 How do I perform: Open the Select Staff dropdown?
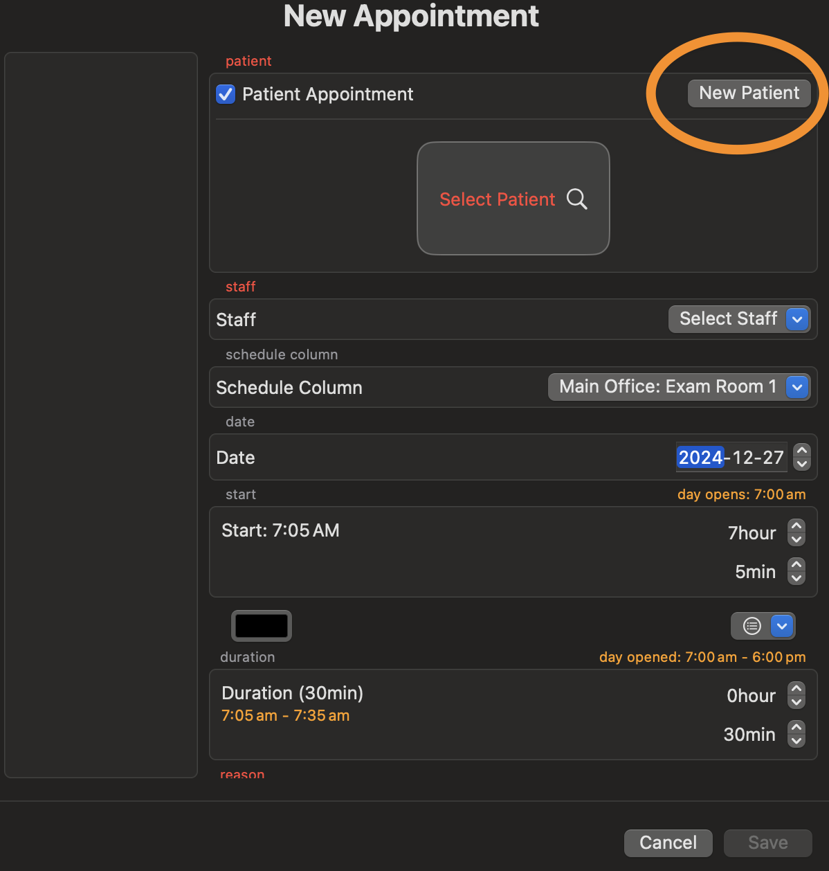click(739, 319)
